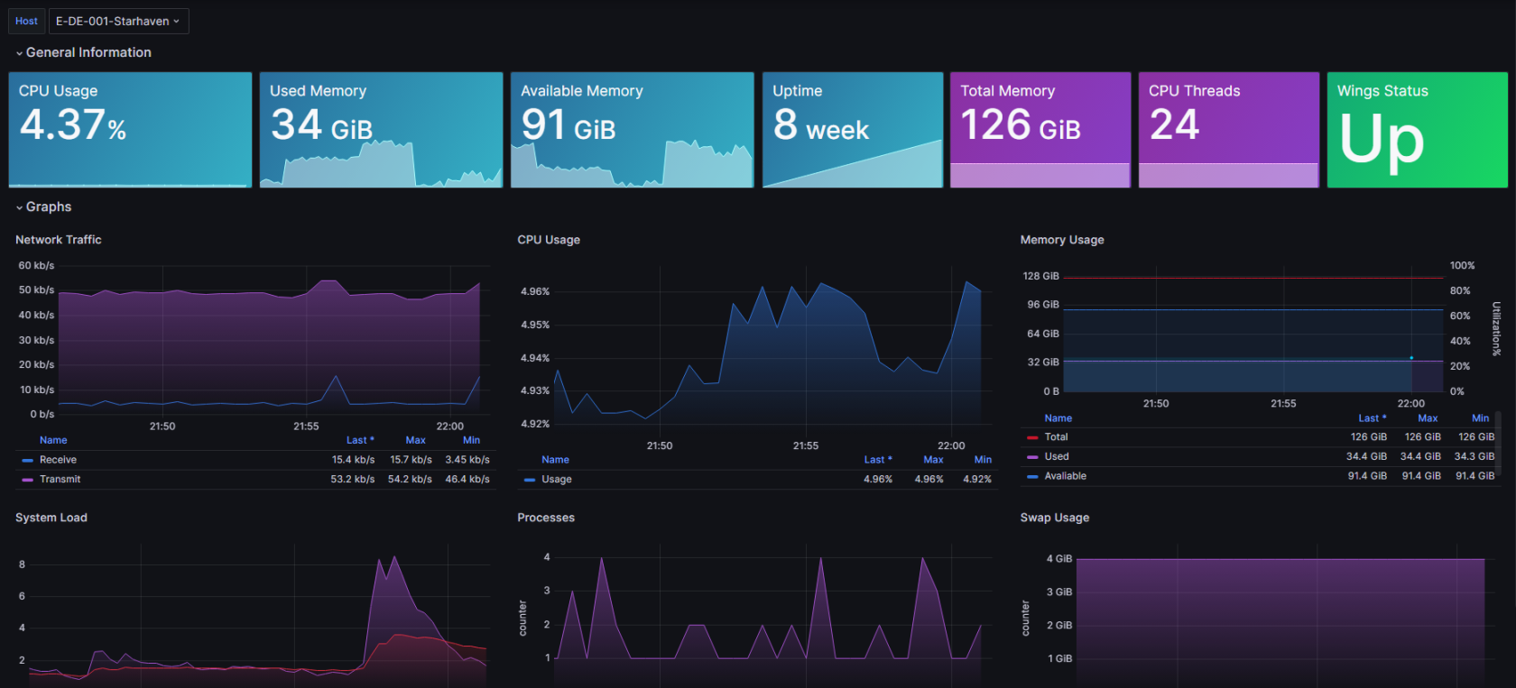Click the 4.92% CPU usage min value
The height and width of the screenshot is (688, 1516).
[977, 480]
